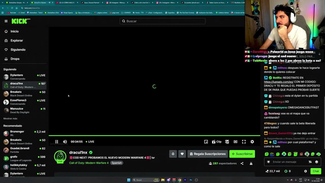Screen dimensions: 325x183
Task: Open the Call of Duty: Modern Warfare 4 category link
Action: coord(89,163)
